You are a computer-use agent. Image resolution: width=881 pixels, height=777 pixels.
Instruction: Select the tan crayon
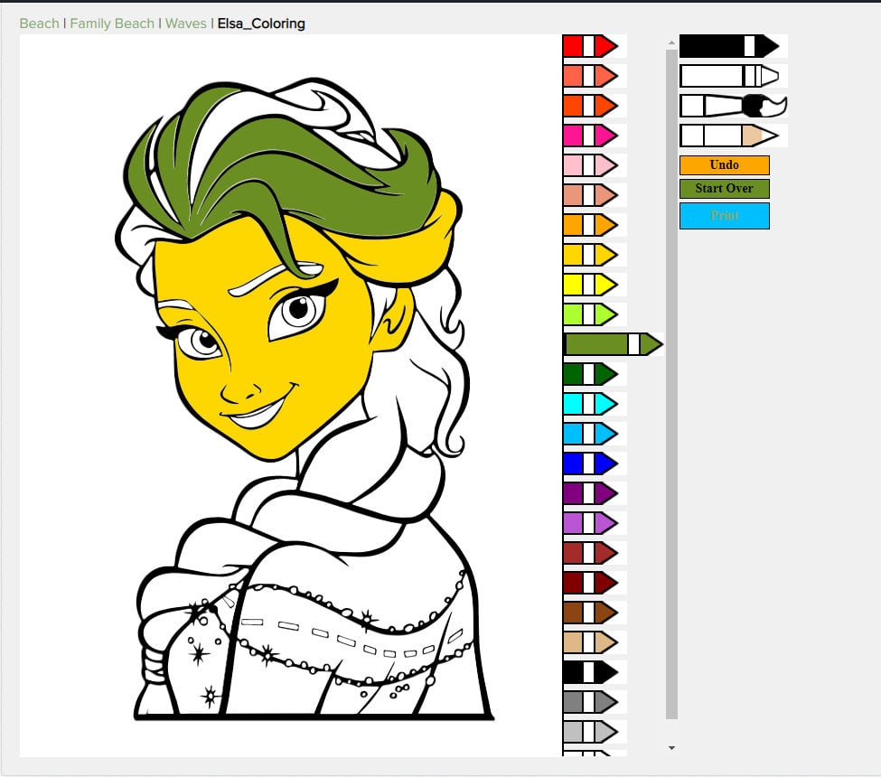(591, 642)
